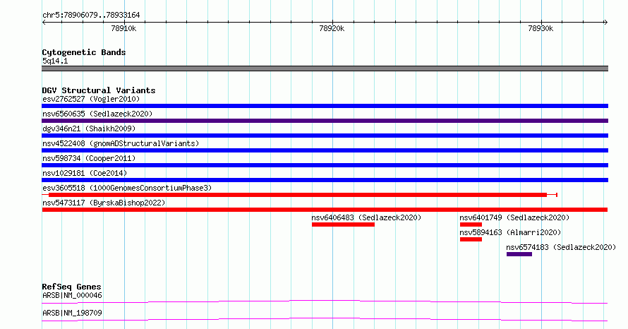Open esv3605518 (1000GenomesConsortiumPhase3) label
Image resolution: width=628 pixels, height=329 pixels.
pos(127,188)
